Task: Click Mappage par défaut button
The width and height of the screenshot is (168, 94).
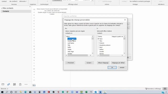Action: [x=118, y=63]
